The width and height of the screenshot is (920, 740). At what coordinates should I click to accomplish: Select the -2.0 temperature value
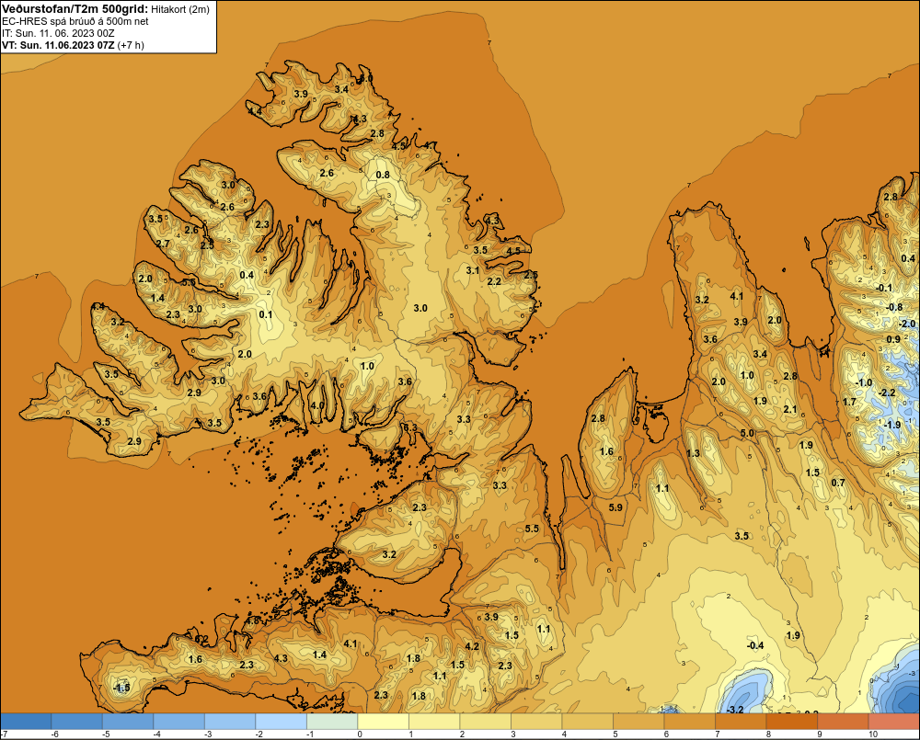[x=906, y=324]
